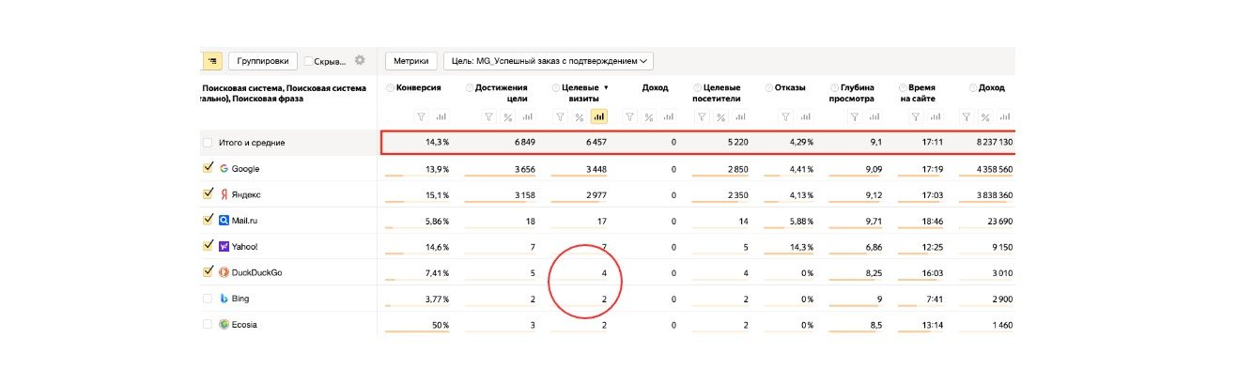Check the Ecosia row checkbox
Viewport: 1238px width, 384px height.
coord(208,324)
